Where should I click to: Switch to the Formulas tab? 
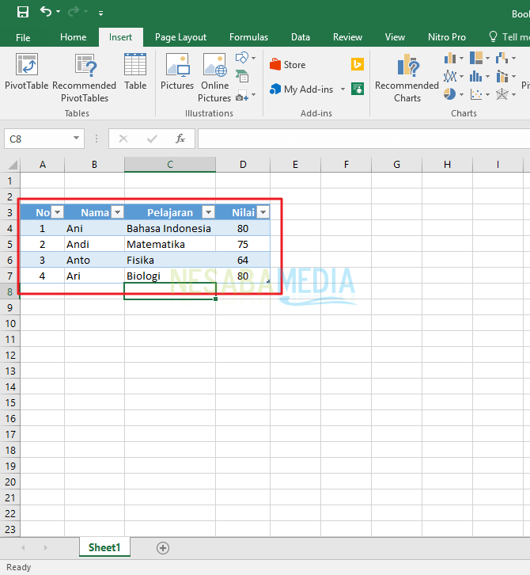[x=248, y=37]
